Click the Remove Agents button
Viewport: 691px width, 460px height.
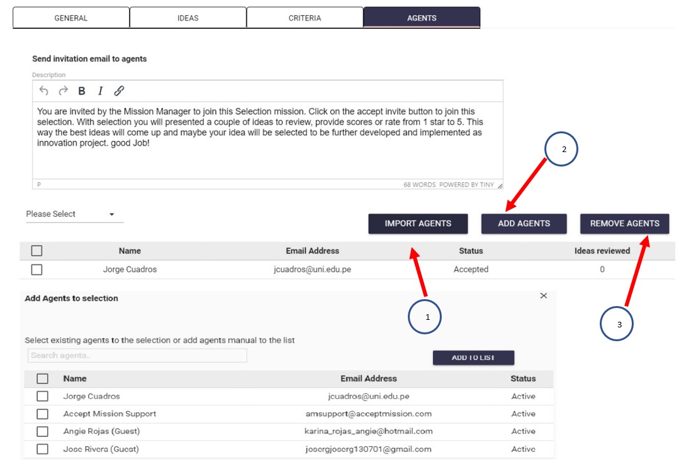[624, 224]
